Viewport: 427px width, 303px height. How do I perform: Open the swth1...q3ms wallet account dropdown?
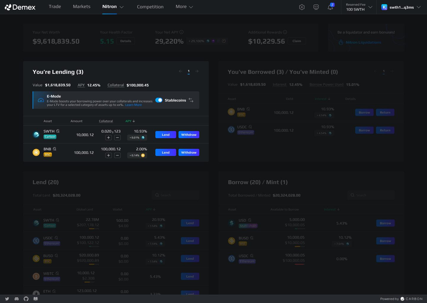401,7
